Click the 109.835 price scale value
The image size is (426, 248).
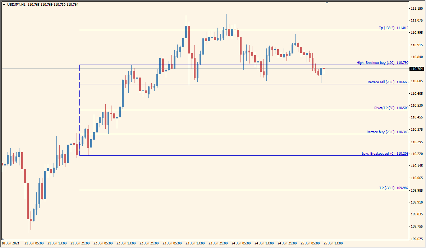click(x=417, y=214)
